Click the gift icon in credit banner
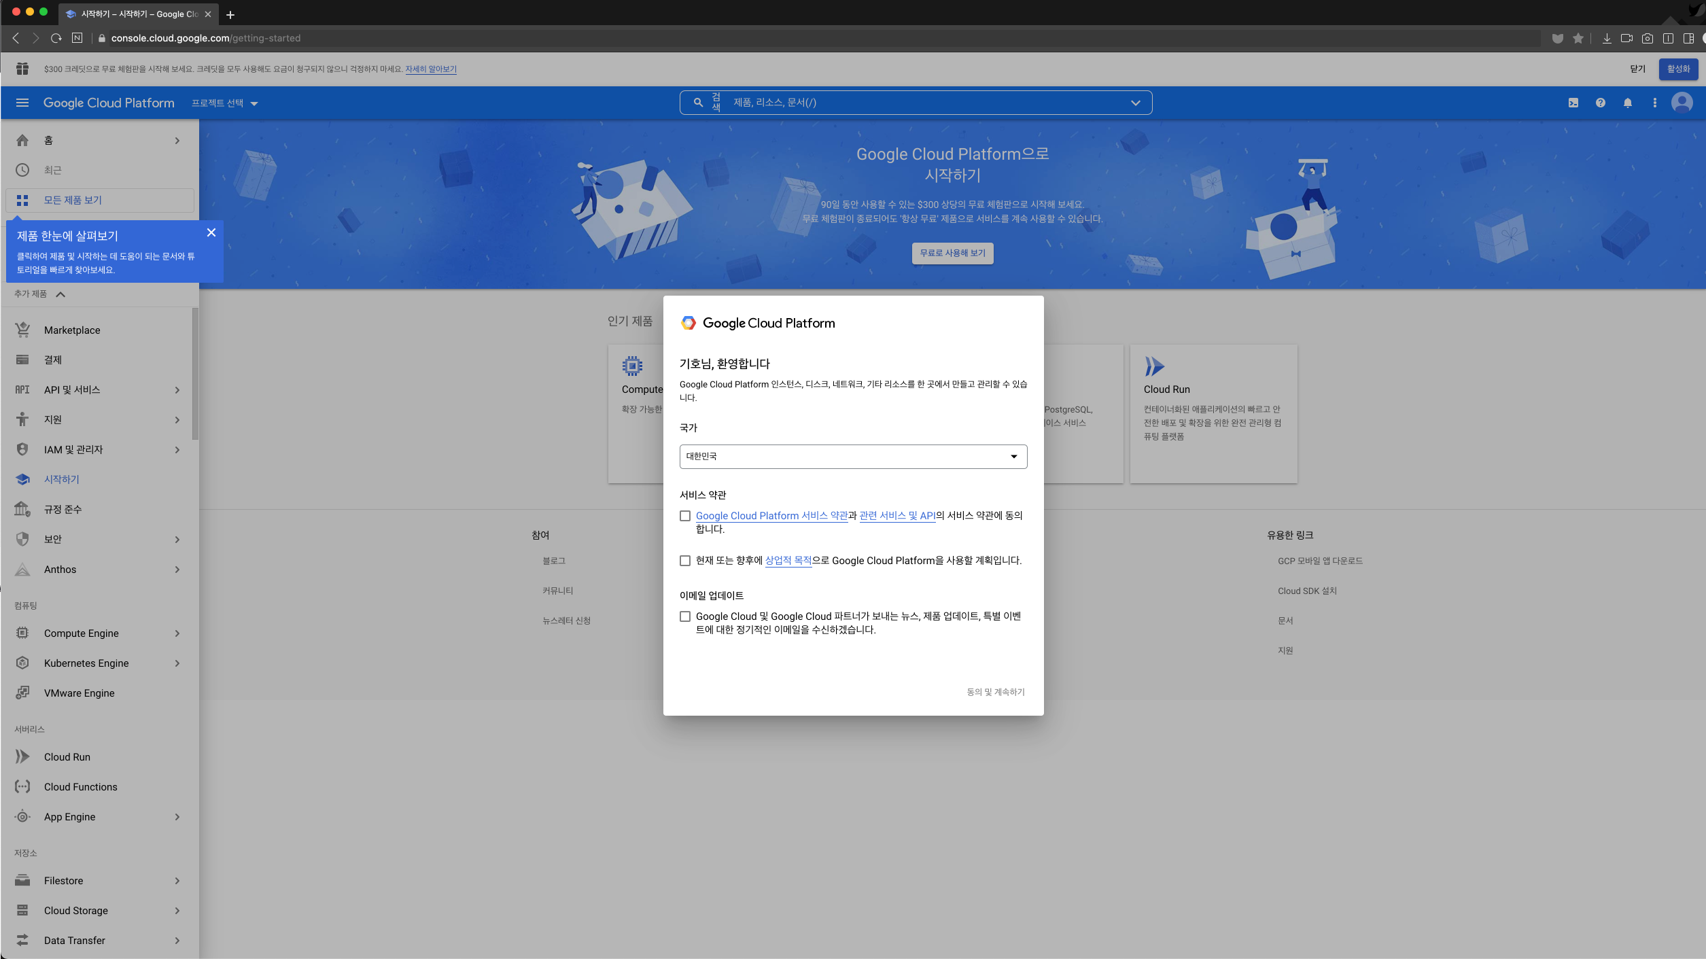The width and height of the screenshot is (1706, 959). pyautogui.click(x=22, y=69)
